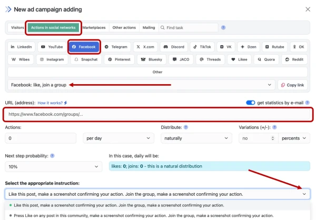Choose the YouTube network button
The width and height of the screenshot is (316, 220).
tap(52, 47)
